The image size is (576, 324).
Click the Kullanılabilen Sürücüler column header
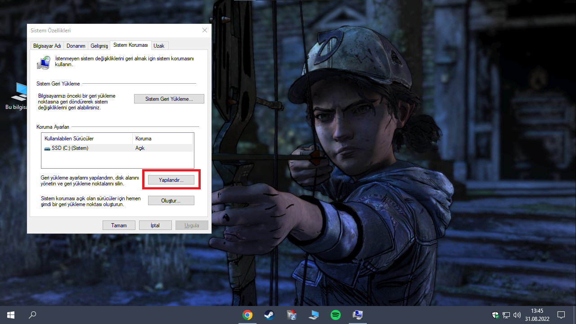(87, 139)
